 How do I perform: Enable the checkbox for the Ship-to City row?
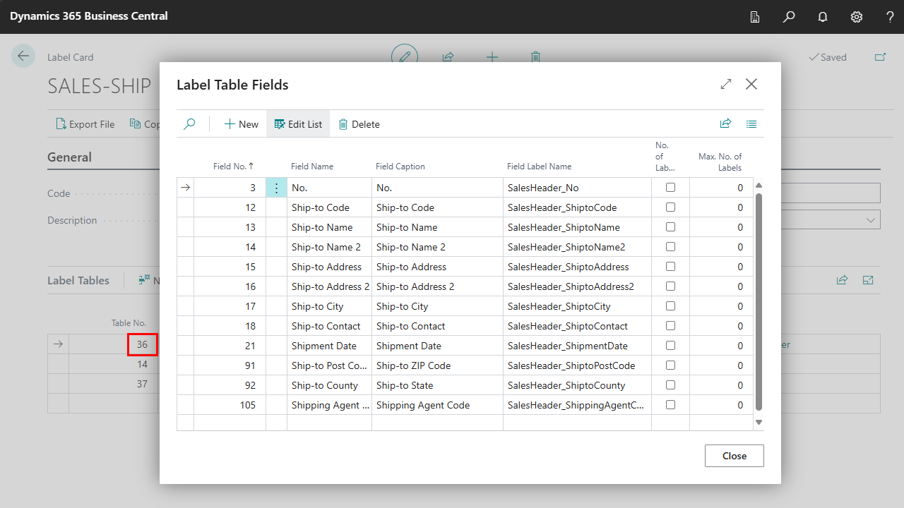(670, 306)
